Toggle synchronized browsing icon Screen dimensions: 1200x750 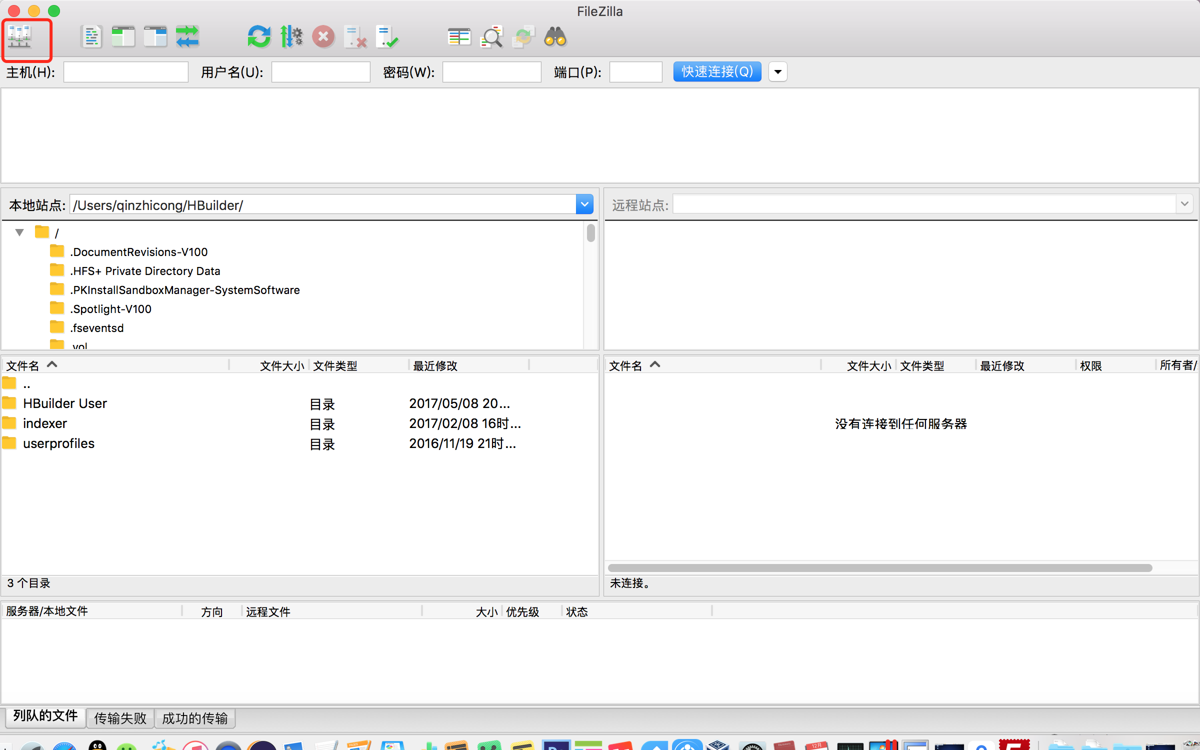pos(523,37)
